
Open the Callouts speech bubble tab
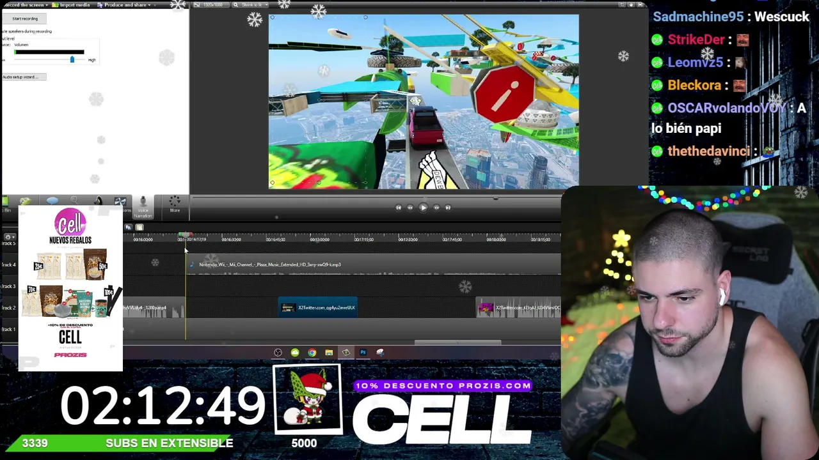click(52, 202)
